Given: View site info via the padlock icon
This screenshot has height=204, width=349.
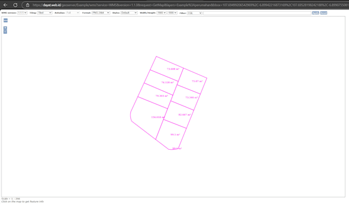Looking at the screenshot, I should coord(28,5).
